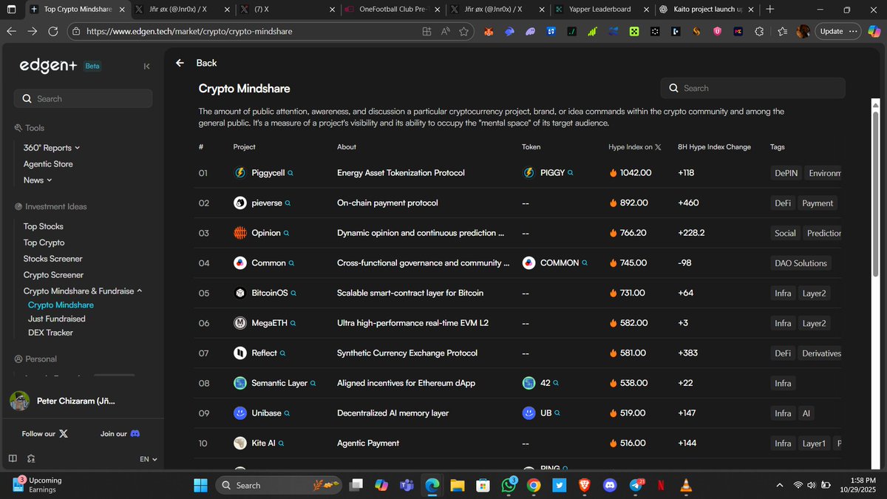Screen dimensions: 887x499
Task: Open Agentic Store in sidebar
Action: coord(48,164)
